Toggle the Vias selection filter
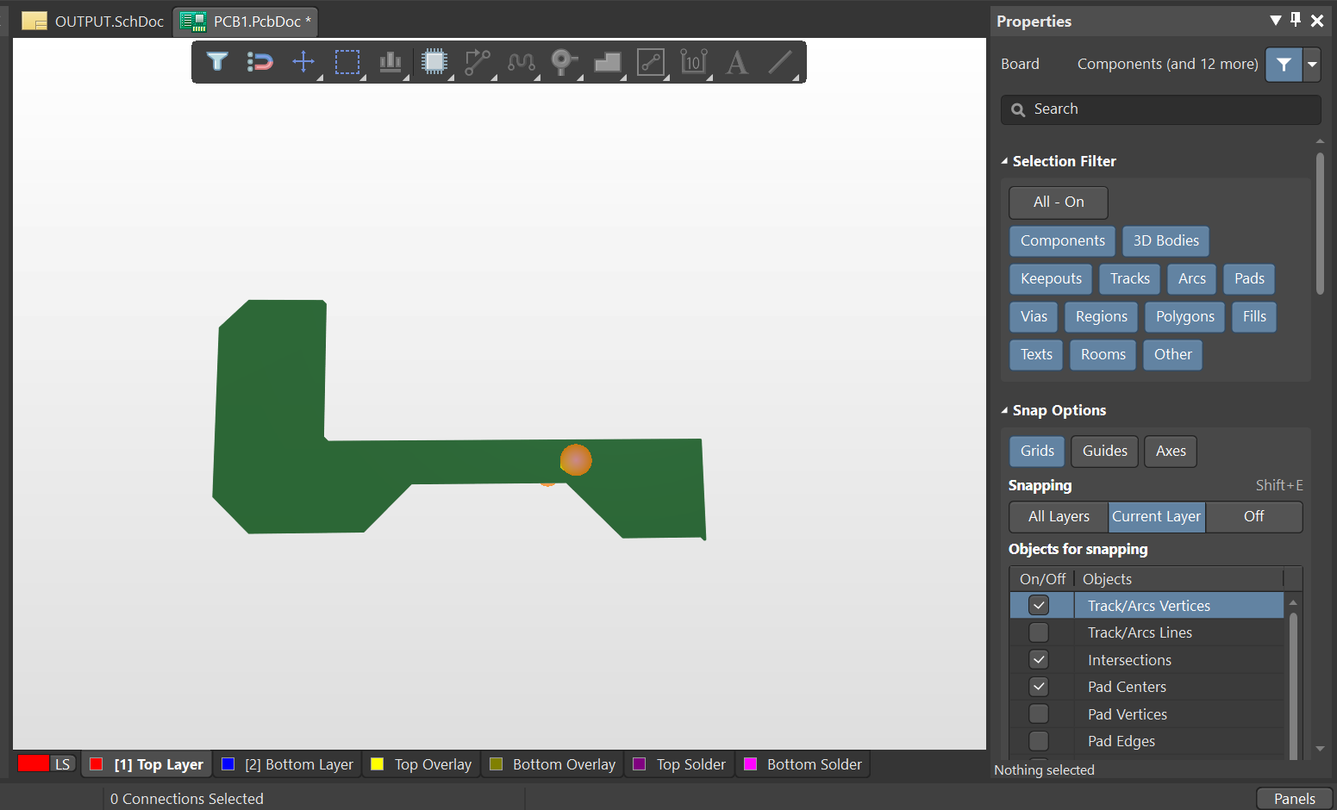The width and height of the screenshot is (1337, 810). (1034, 317)
